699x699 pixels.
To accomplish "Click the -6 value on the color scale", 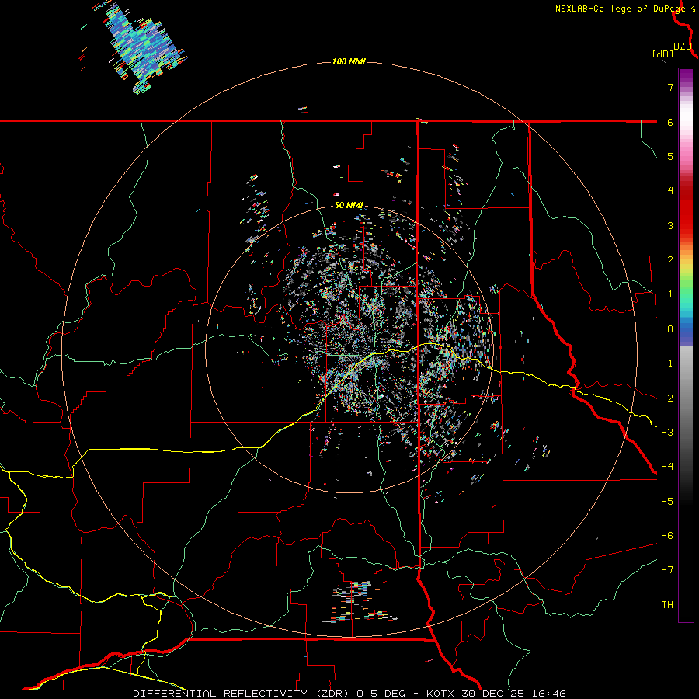I will (667, 535).
